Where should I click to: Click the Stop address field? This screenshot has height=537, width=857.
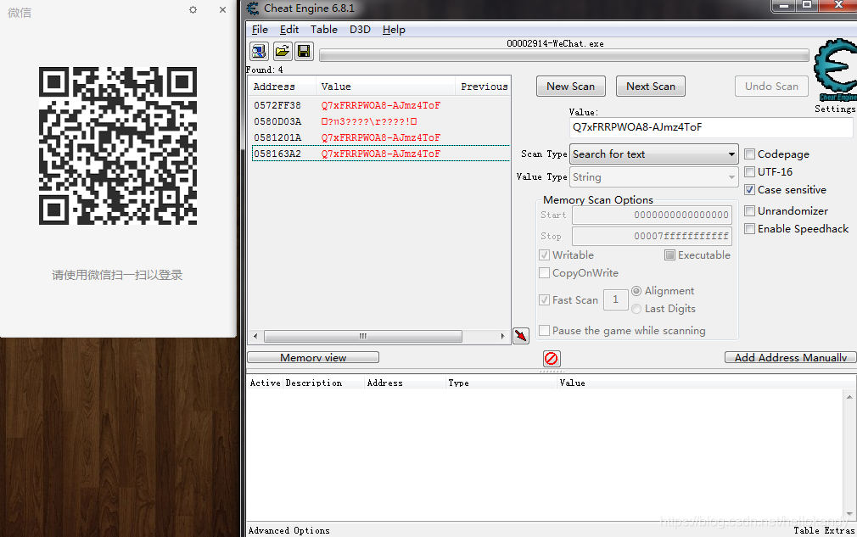coord(652,236)
